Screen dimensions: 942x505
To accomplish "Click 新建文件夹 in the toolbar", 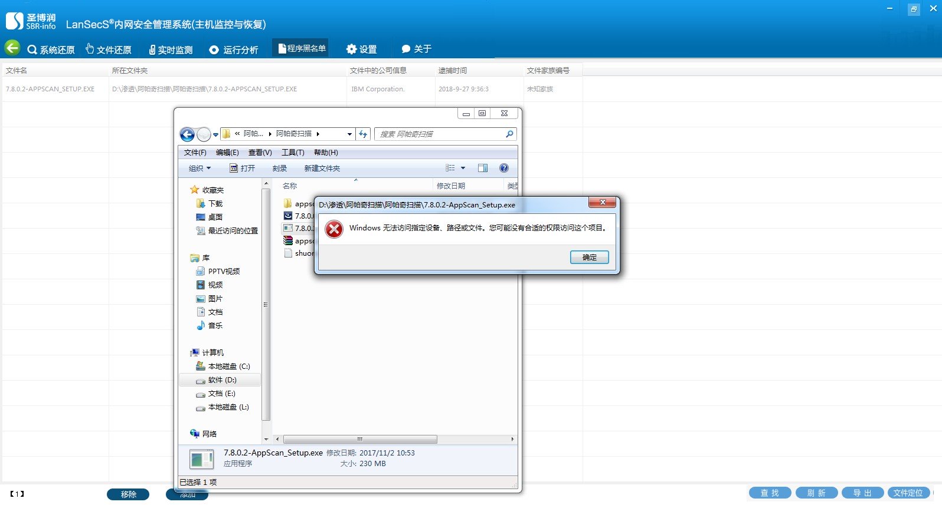I will (x=322, y=168).
